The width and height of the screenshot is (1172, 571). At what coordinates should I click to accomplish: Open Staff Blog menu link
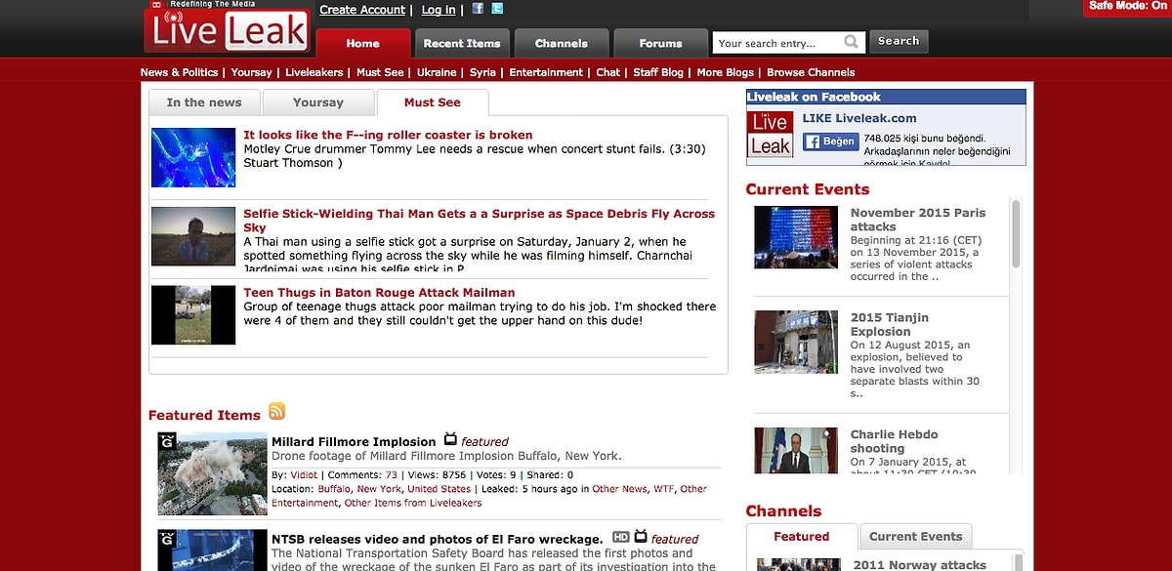(x=658, y=72)
